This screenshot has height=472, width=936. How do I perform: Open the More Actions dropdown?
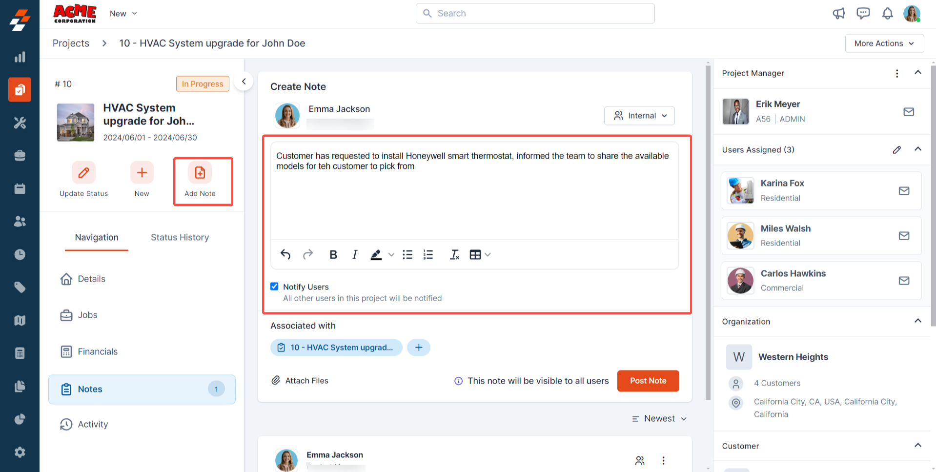click(884, 43)
